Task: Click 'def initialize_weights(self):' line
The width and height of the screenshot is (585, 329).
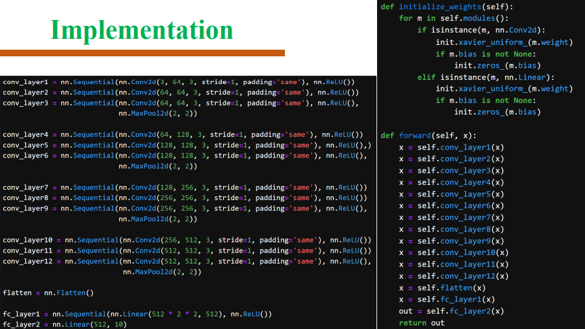Action: (x=447, y=7)
